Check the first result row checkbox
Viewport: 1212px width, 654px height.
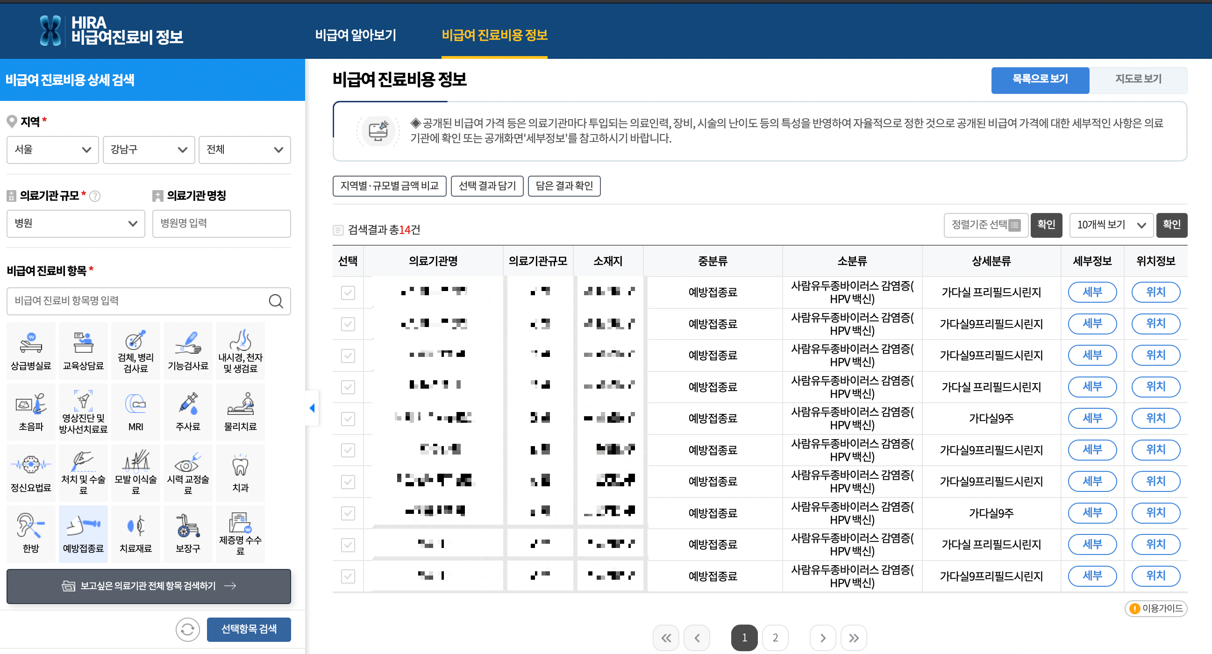tap(348, 292)
